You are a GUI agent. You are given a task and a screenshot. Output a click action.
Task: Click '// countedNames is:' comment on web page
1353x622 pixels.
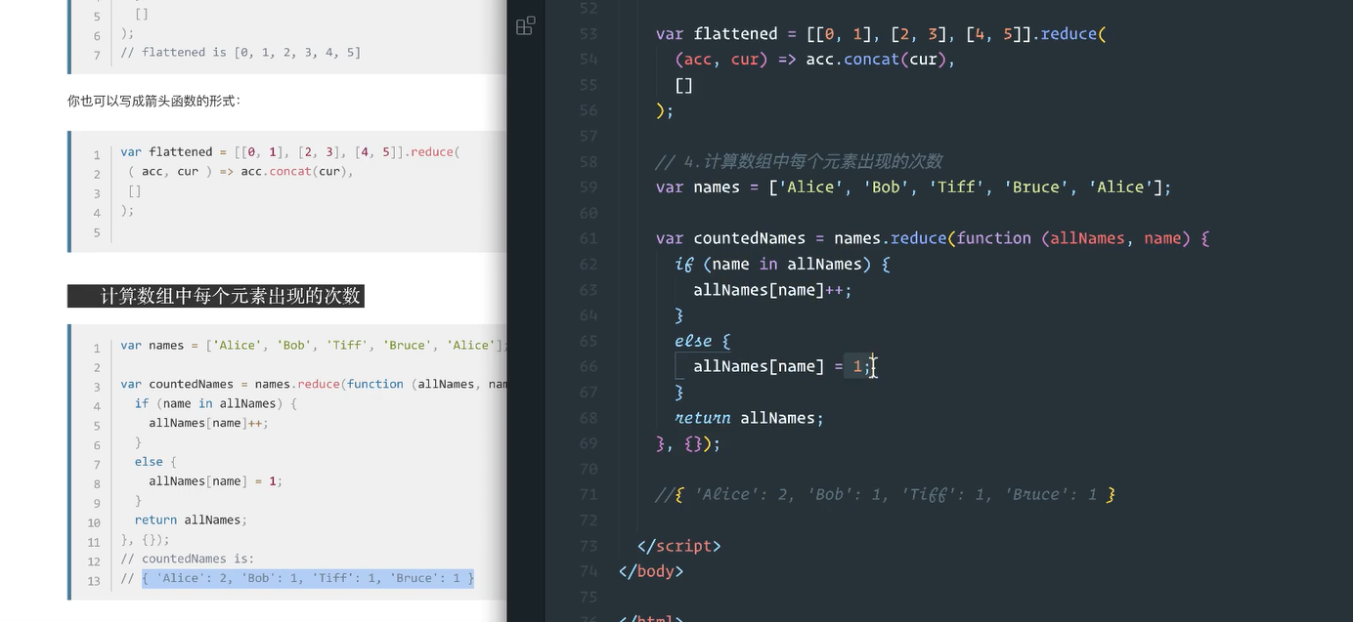[188, 559]
